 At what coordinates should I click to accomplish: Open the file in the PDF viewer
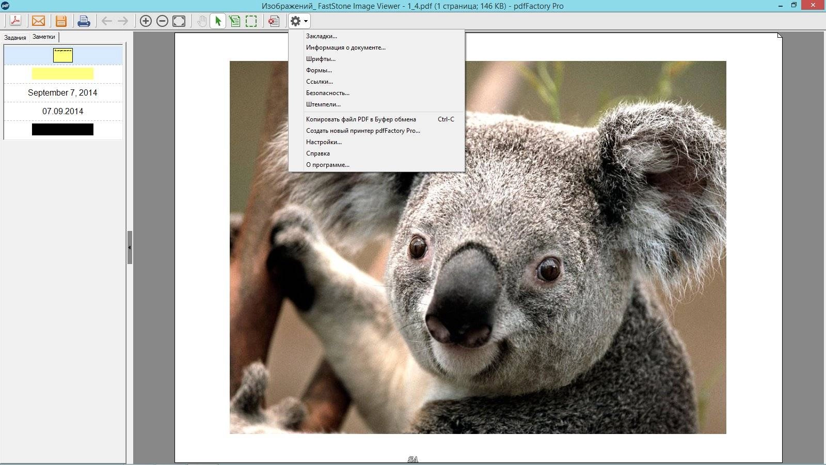point(15,21)
